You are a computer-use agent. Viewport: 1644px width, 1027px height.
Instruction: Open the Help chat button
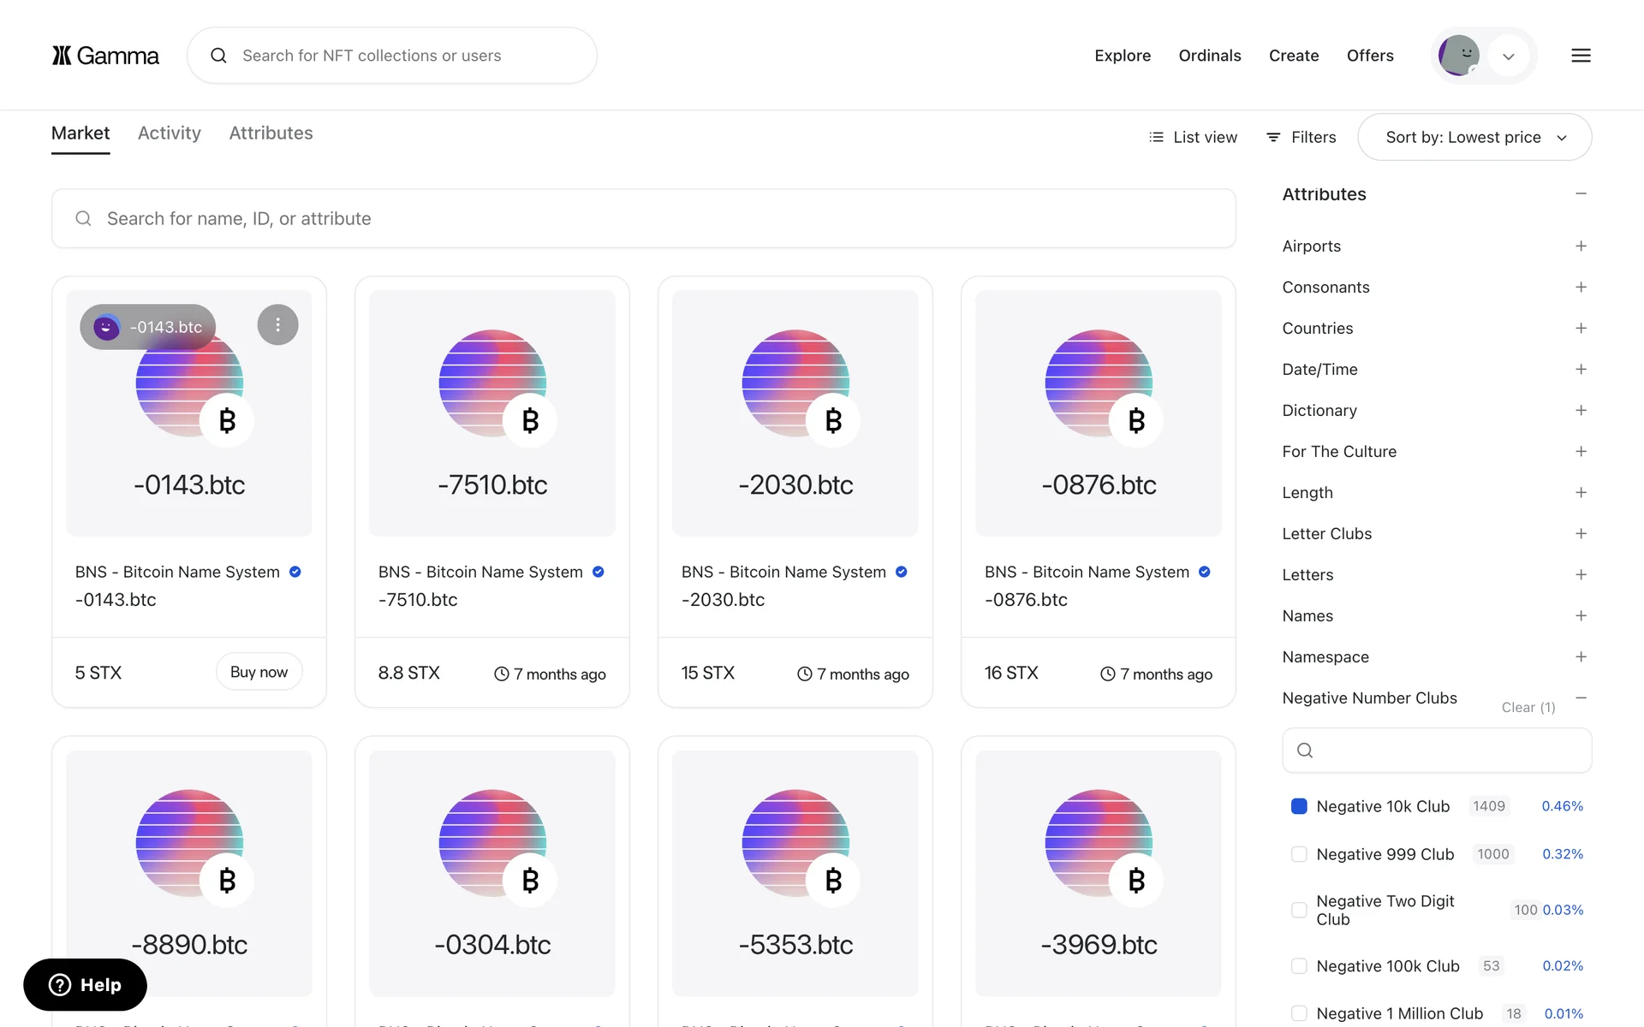click(x=85, y=985)
